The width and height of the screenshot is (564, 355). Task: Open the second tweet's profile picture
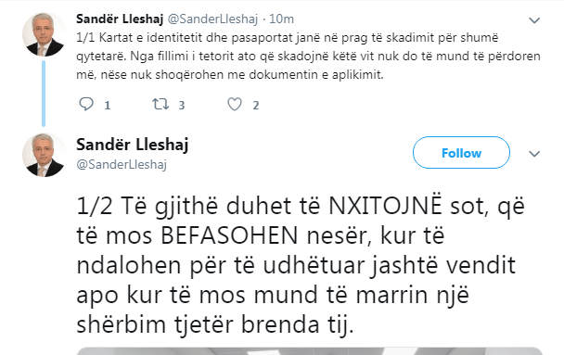pyautogui.click(x=45, y=155)
